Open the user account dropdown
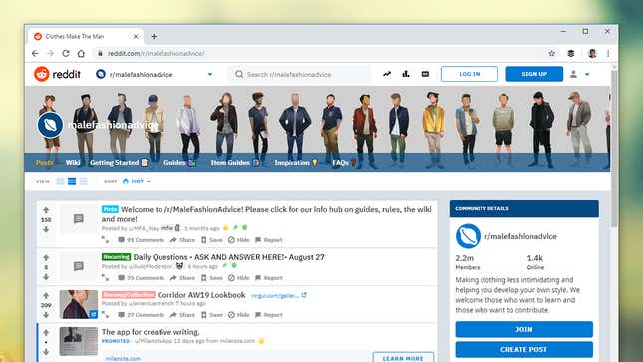This screenshot has width=643, height=362. tap(579, 74)
